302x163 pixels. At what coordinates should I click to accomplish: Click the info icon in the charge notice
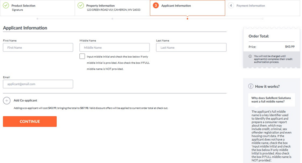coord(250,56)
